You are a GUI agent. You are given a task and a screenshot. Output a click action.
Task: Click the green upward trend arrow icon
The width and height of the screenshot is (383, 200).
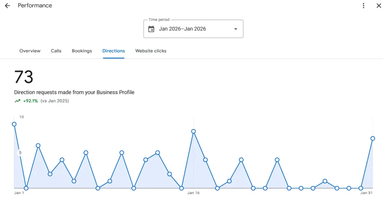tap(17, 101)
